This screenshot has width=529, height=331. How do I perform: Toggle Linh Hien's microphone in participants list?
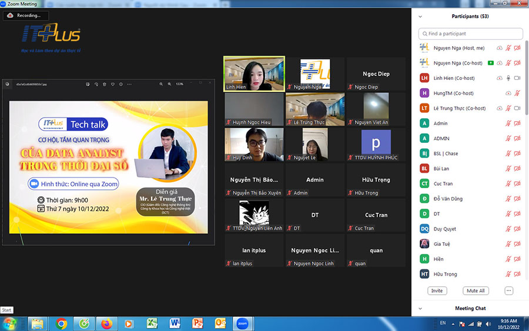pos(508,78)
